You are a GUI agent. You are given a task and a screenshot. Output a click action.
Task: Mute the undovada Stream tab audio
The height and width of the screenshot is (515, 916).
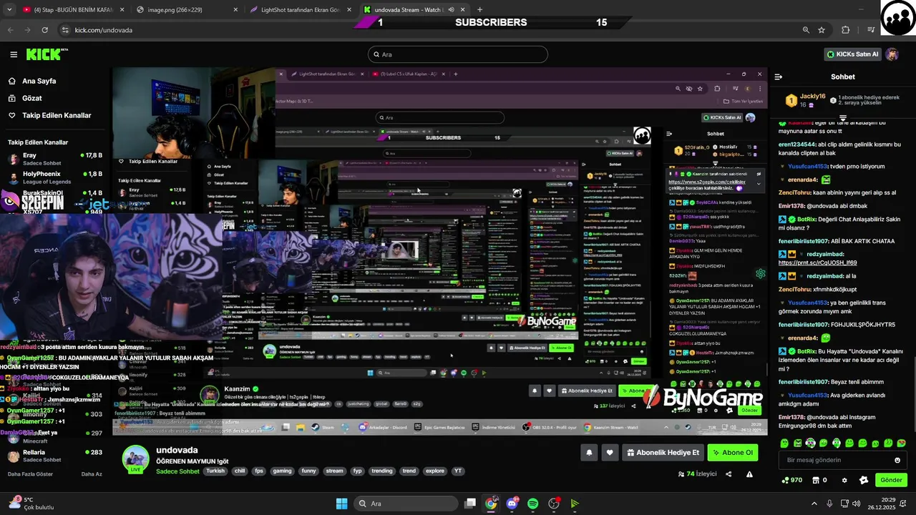pyautogui.click(x=451, y=10)
